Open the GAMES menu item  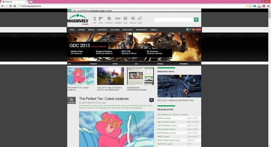point(81,30)
